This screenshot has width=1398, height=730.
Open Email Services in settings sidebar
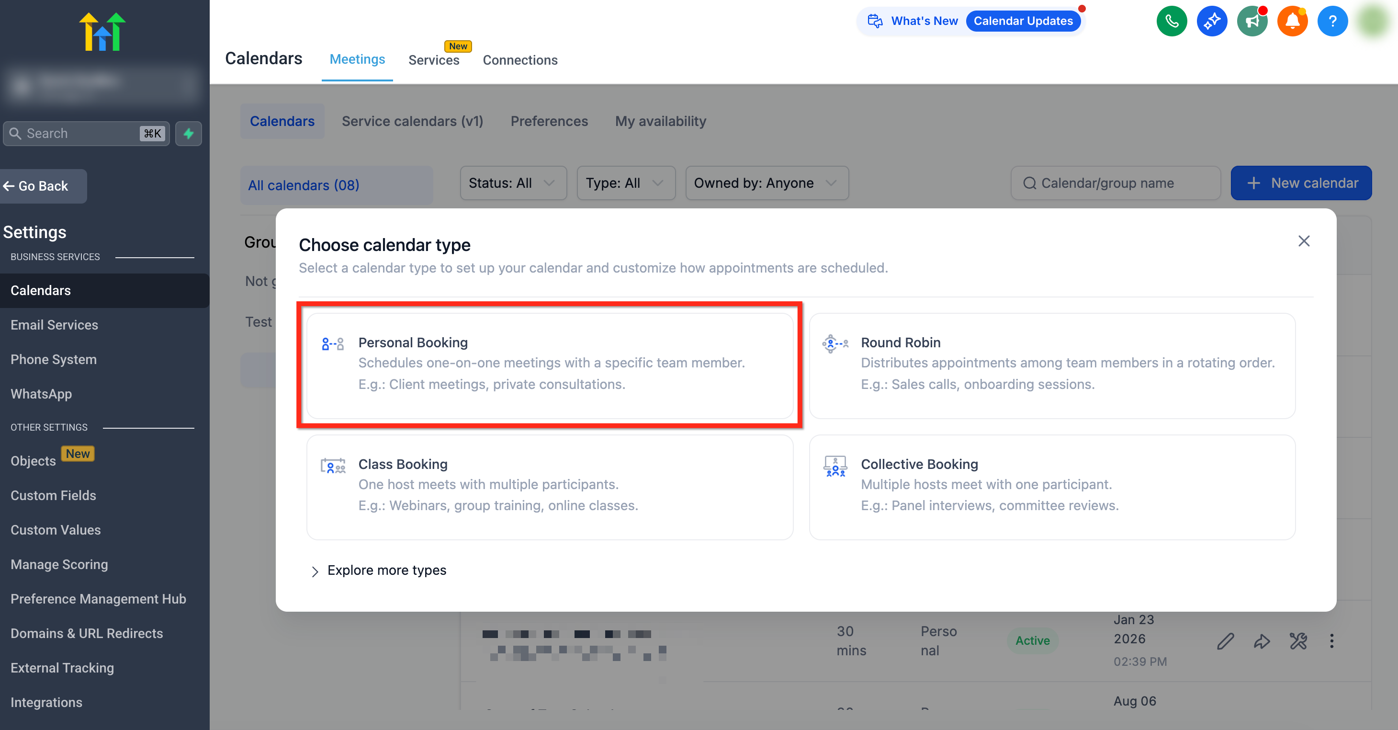(54, 325)
